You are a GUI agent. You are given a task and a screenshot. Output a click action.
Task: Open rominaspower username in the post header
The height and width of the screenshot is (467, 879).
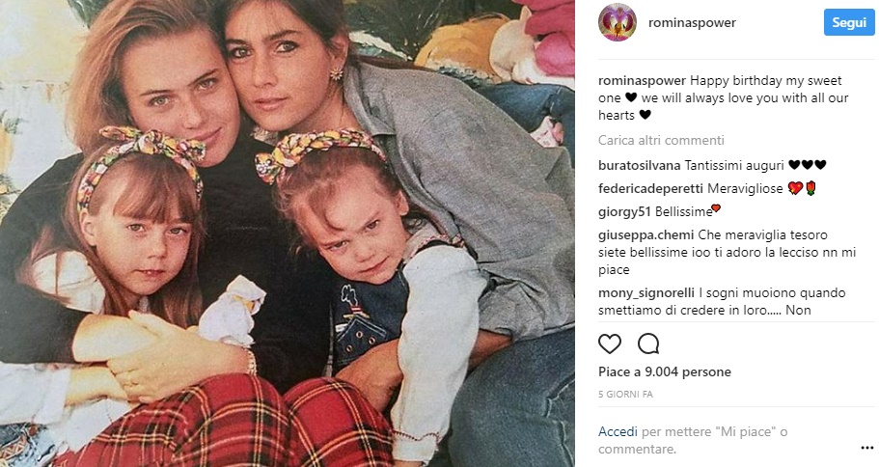[x=692, y=22]
